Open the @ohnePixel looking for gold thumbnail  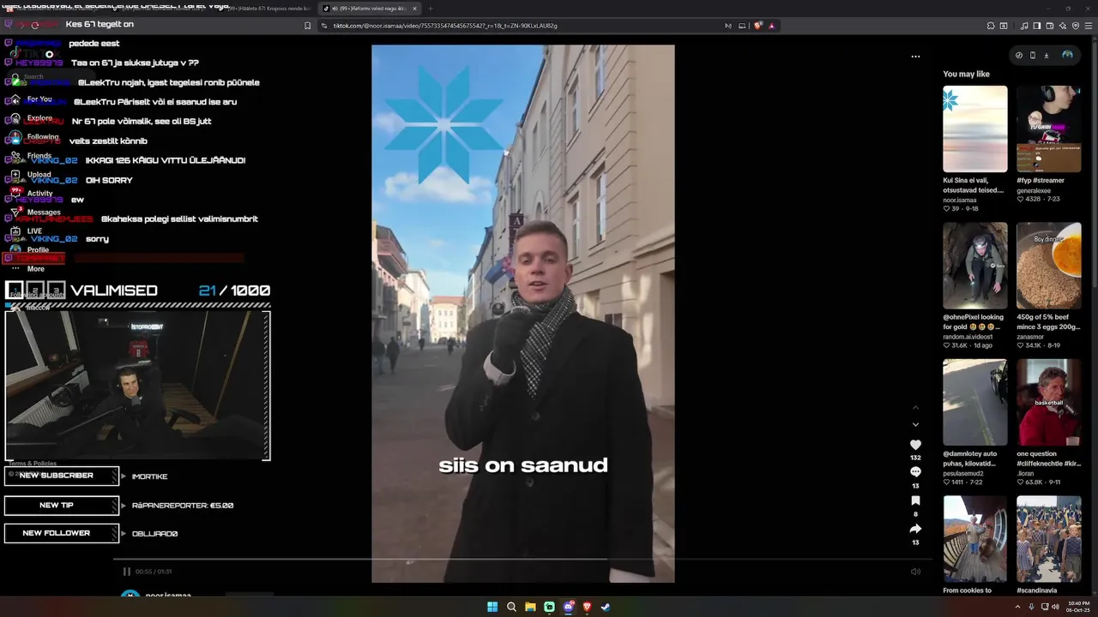point(975,266)
